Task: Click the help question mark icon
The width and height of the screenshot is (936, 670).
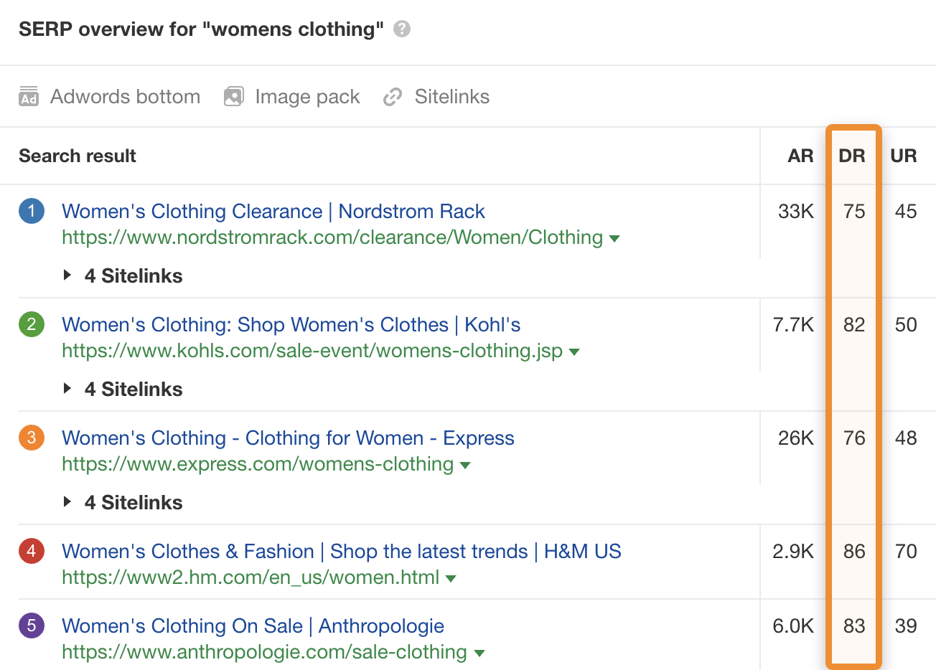Action: (402, 29)
